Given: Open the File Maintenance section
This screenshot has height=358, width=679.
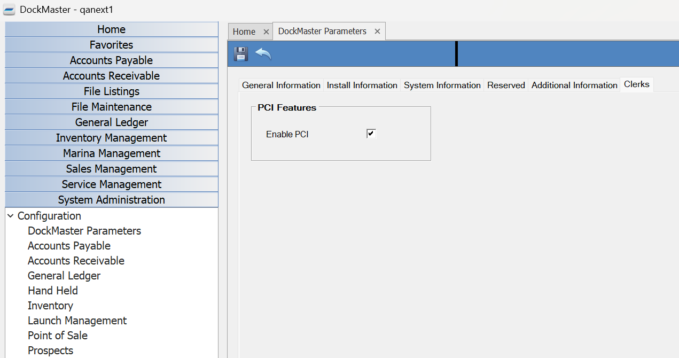Looking at the screenshot, I should coord(112,107).
